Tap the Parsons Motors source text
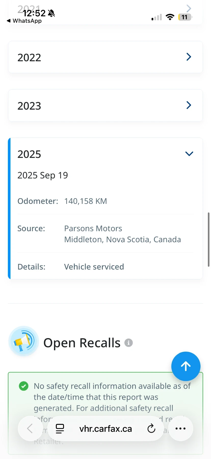 coord(93,228)
